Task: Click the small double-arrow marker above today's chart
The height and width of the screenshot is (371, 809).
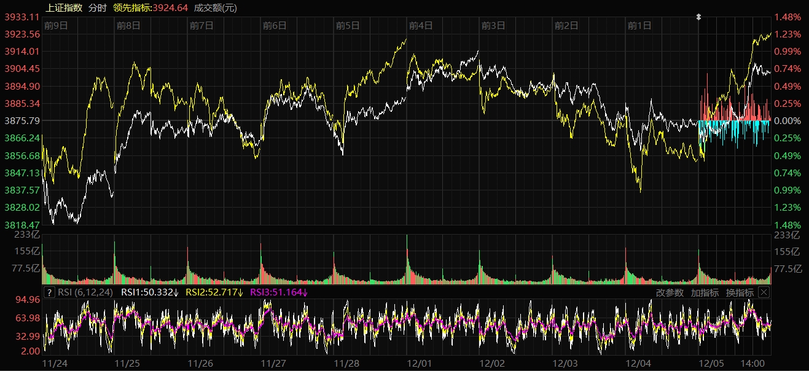Action: [698, 17]
